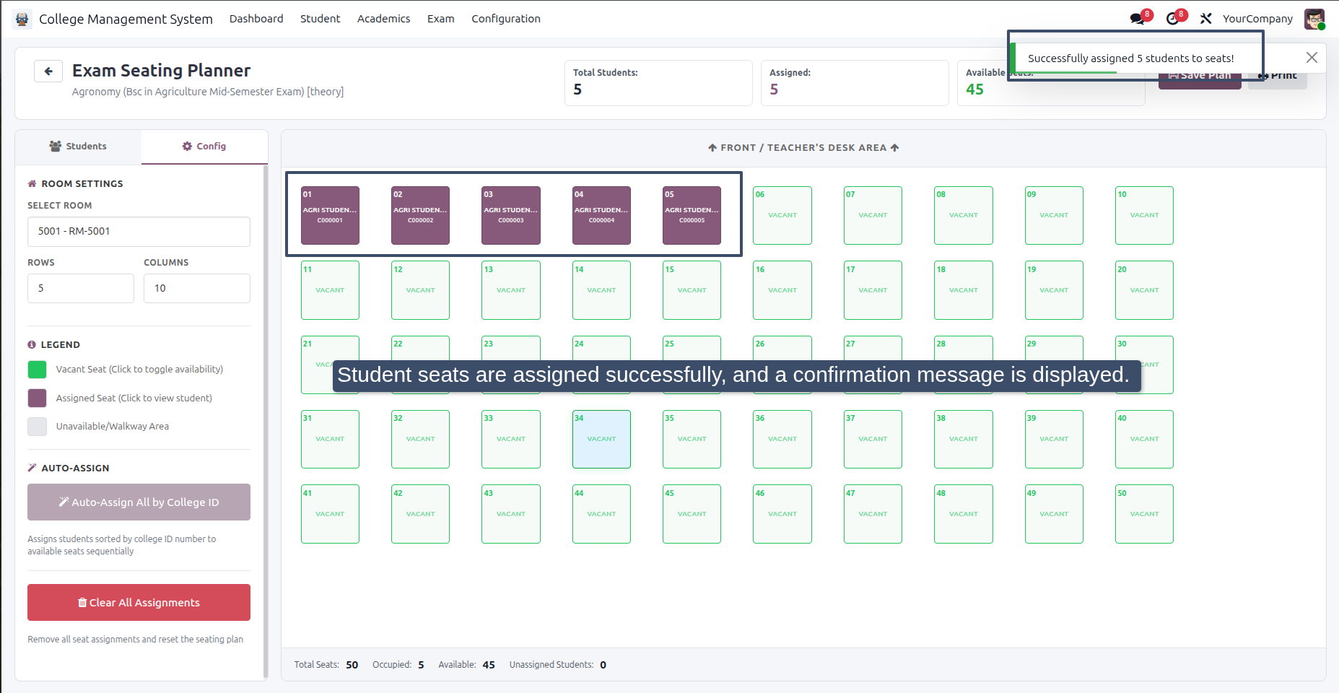1339x693 pixels.
Task: Dismiss the success notification with X
Action: [x=1312, y=58]
